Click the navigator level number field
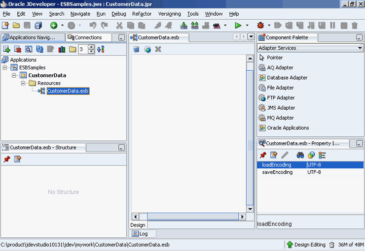The image size is (365, 251). [83, 49]
